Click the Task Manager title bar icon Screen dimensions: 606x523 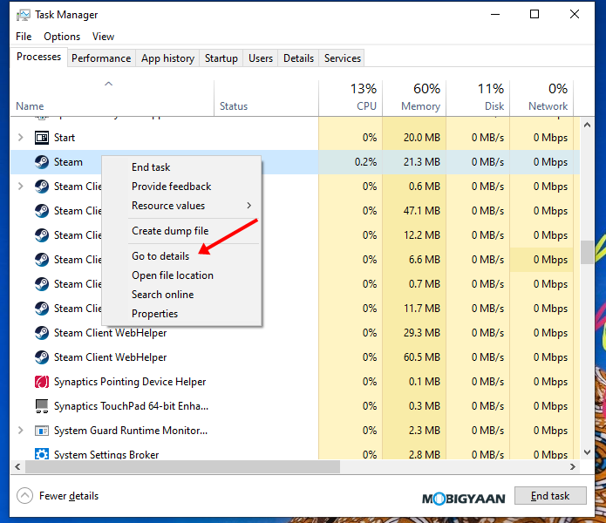point(23,15)
